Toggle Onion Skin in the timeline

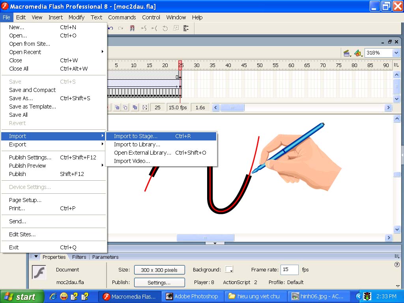point(117,107)
